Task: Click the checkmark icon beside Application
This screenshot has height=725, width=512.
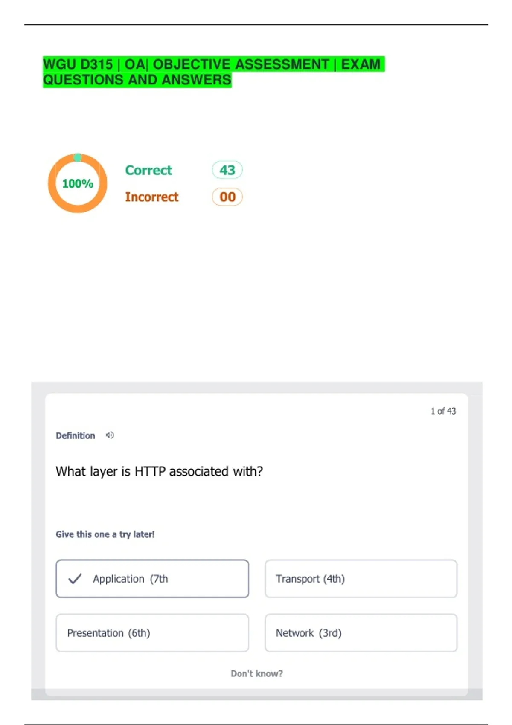Action: [x=75, y=579]
